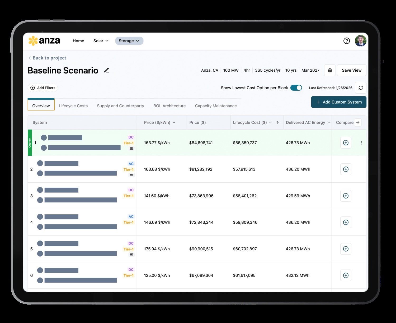The width and height of the screenshot is (396, 323).
Task: Select the Capacity Maintenance tab
Action: 216,106
